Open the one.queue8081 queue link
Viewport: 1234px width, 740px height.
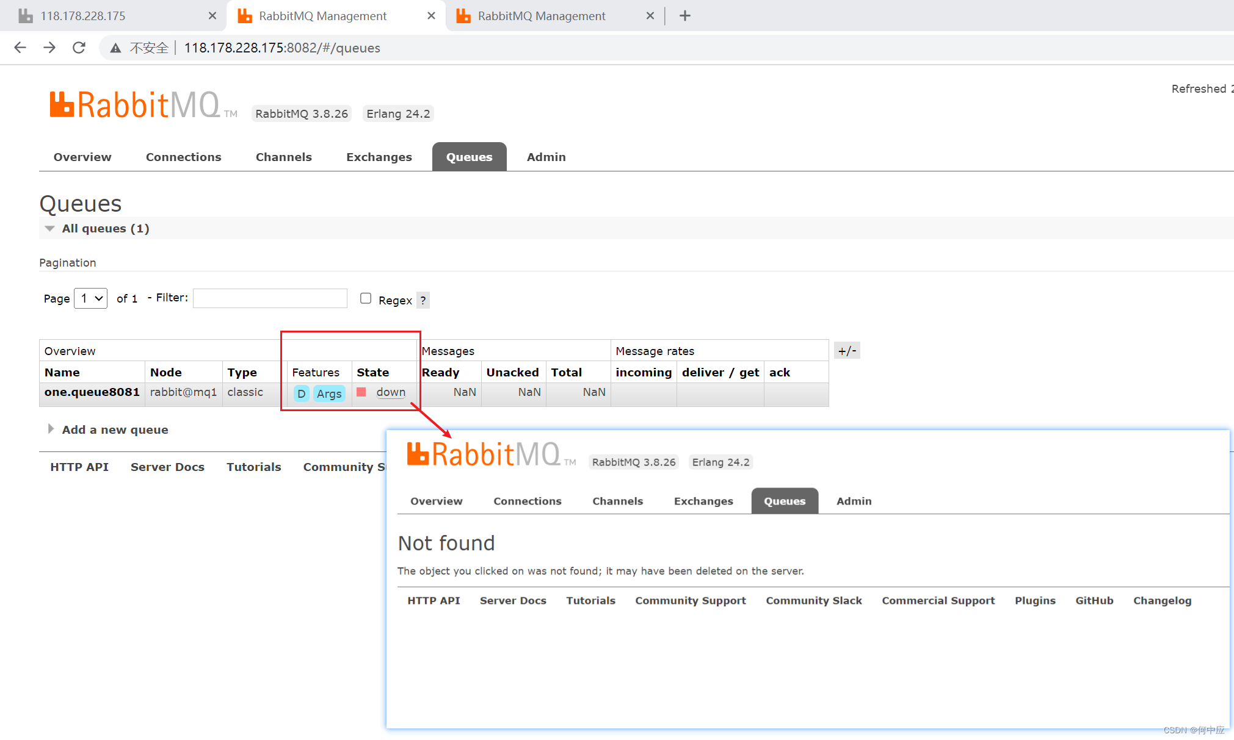[x=92, y=392]
